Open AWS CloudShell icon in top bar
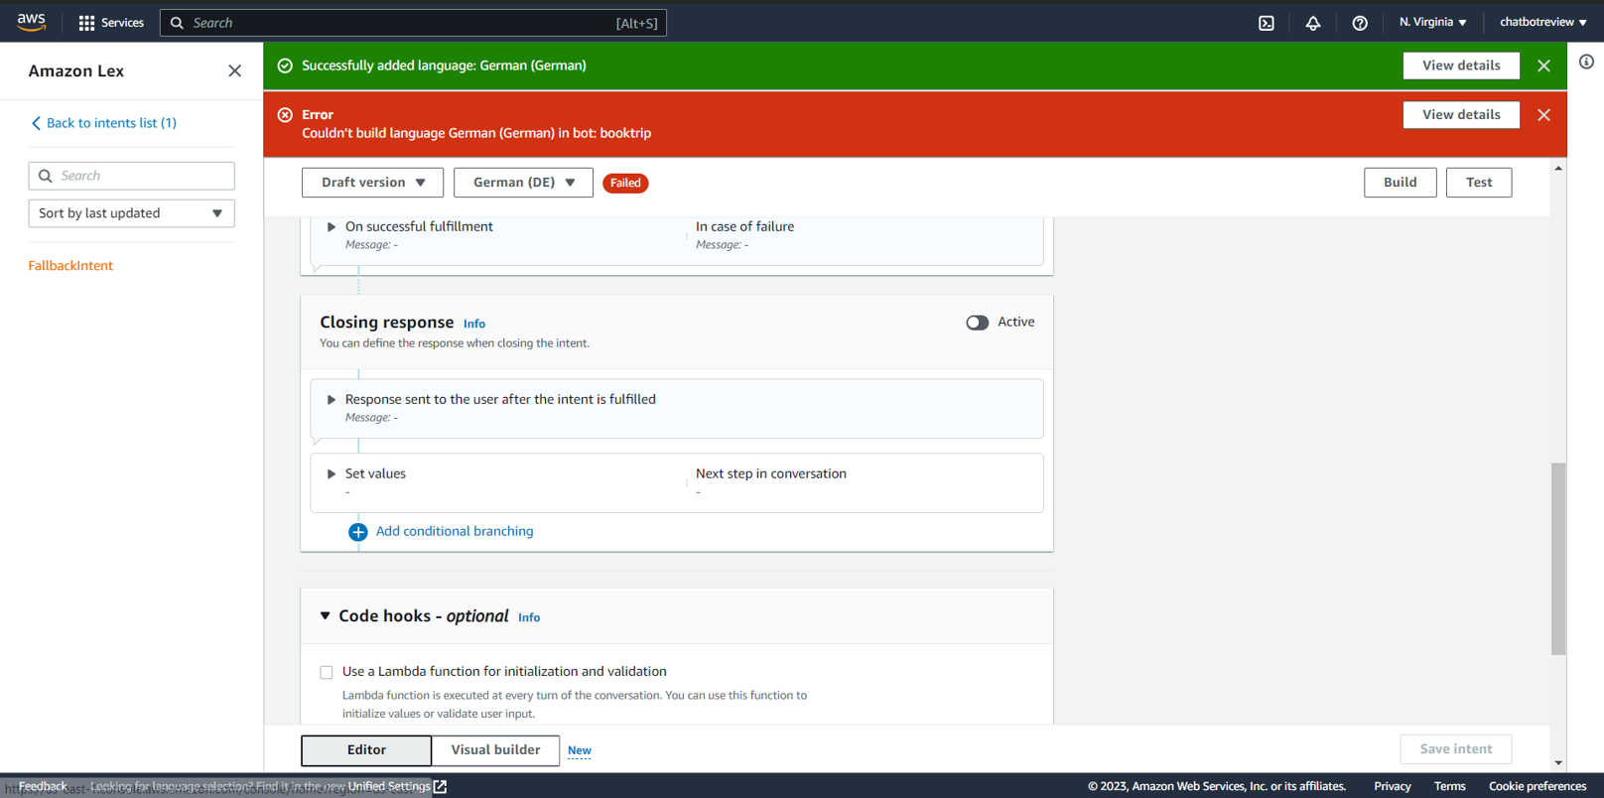The image size is (1604, 798). (1267, 23)
